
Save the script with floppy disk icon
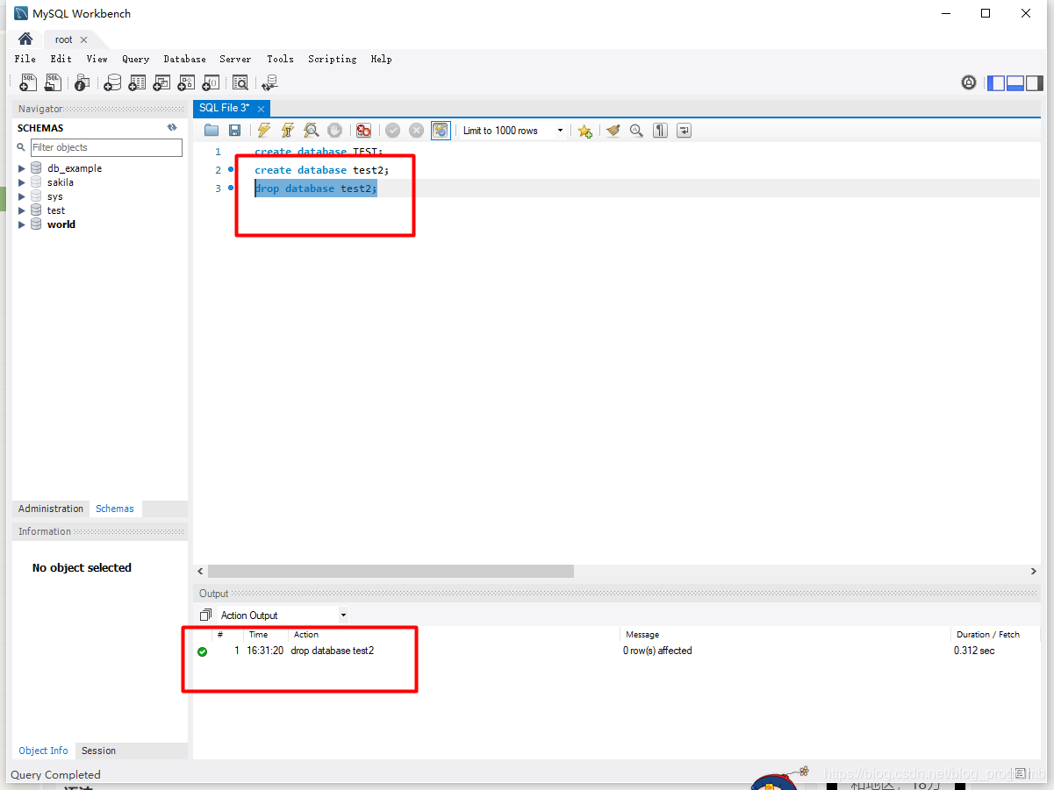coord(234,131)
